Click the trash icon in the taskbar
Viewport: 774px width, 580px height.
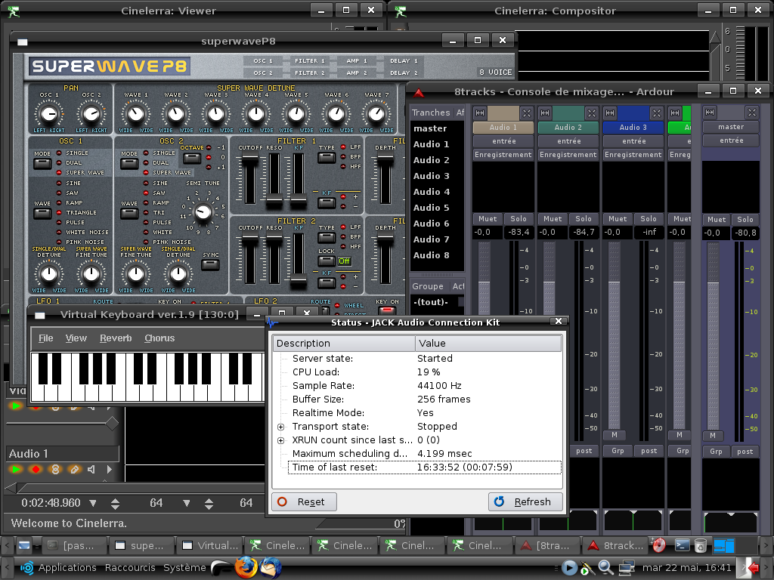(x=701, y=545)
